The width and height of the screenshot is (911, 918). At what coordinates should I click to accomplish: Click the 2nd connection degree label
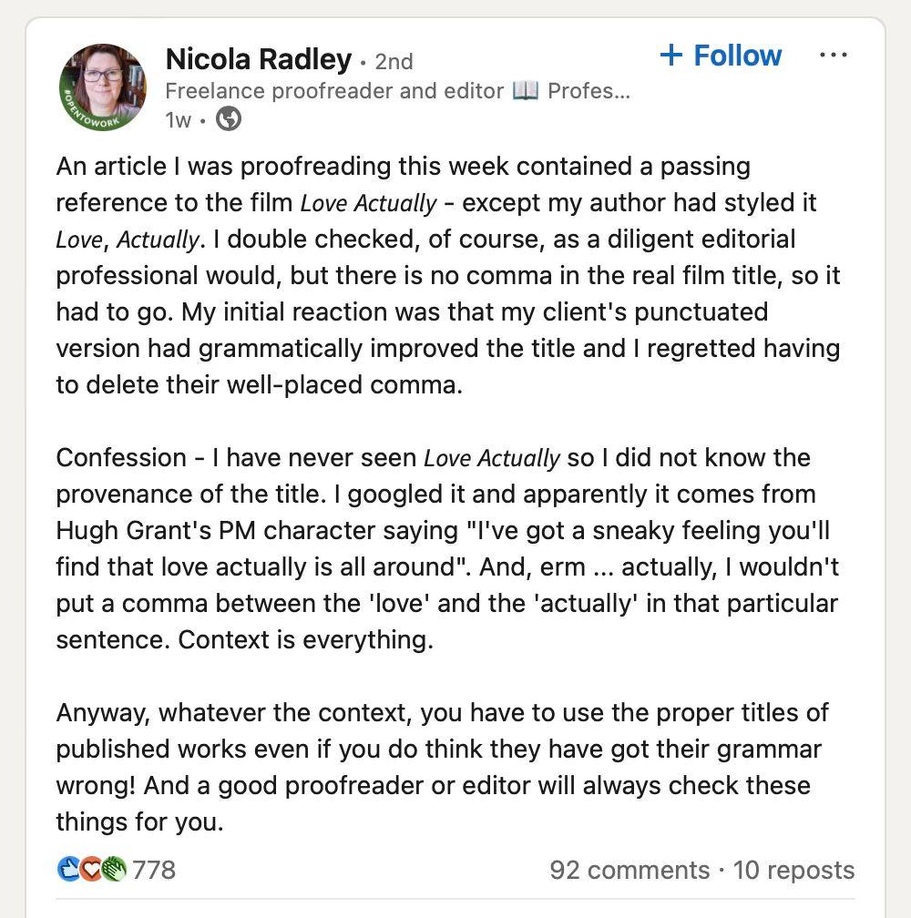click(x=394, y=62)
